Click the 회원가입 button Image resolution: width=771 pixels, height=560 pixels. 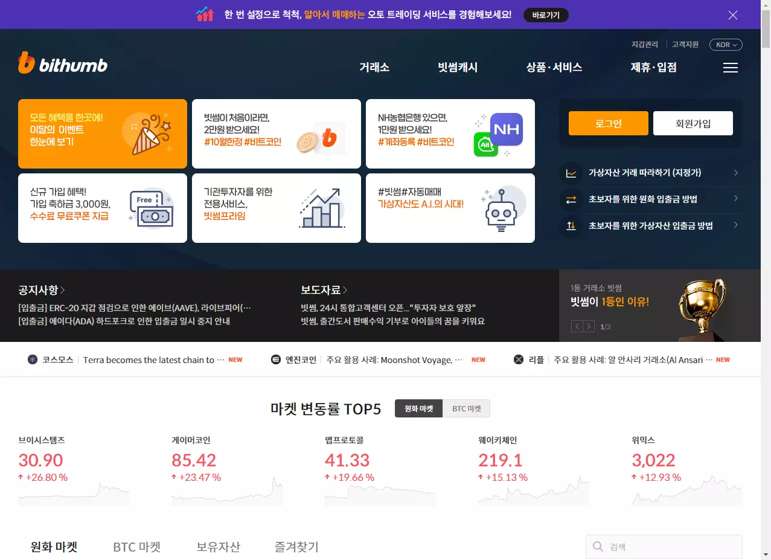pos(693,123)
